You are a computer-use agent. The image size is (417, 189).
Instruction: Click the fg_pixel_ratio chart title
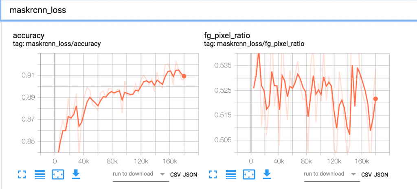coord(227,36)
